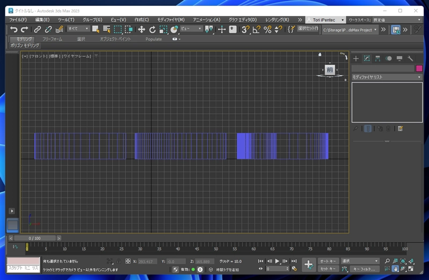The image size is (429, 280).
Task: Open the レンダリング(R) menu
Action: point(277,20)
